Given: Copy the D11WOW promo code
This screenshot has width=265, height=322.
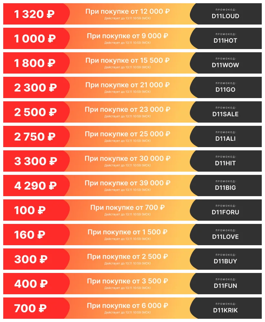Looking at the screenshot, I should pos(226,65).
